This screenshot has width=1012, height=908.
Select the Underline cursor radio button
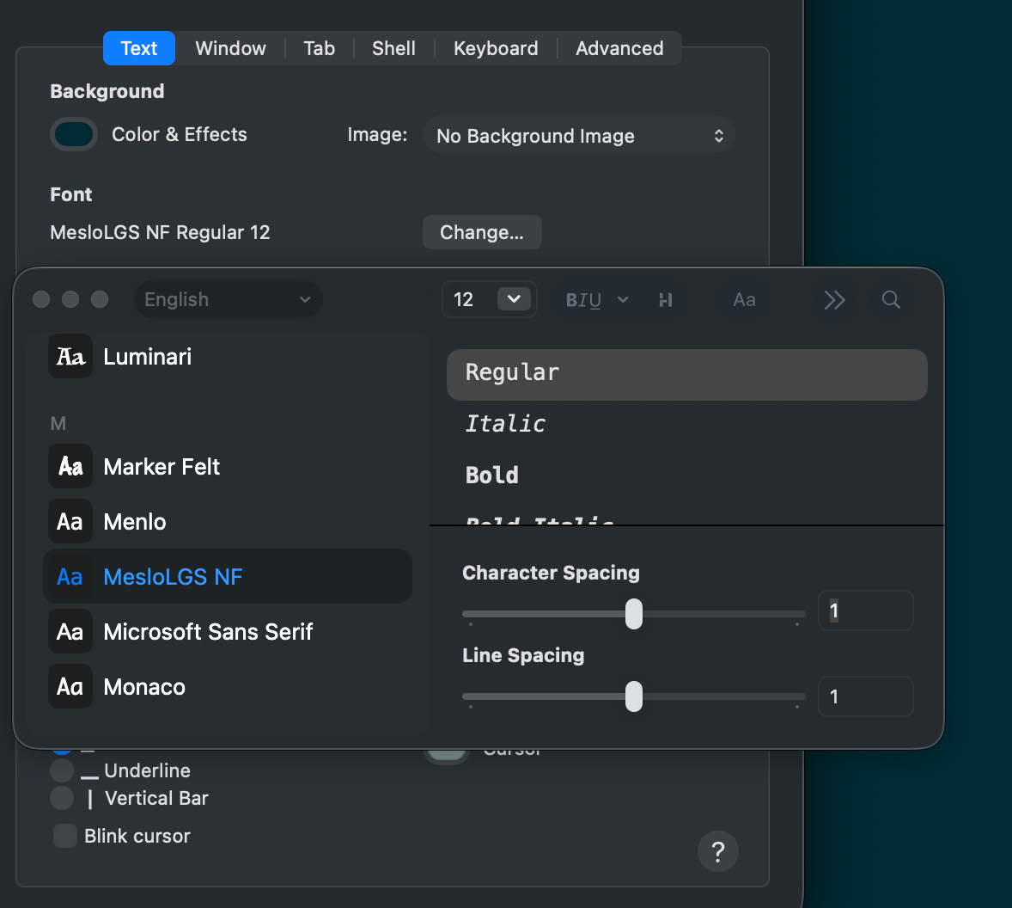coord(62,770)
